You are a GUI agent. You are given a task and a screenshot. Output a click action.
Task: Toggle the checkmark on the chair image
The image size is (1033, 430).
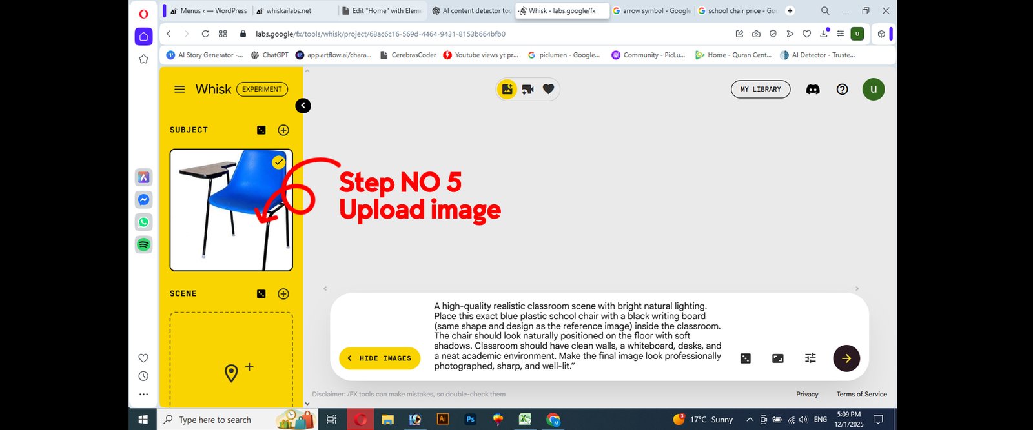point(278,162)
